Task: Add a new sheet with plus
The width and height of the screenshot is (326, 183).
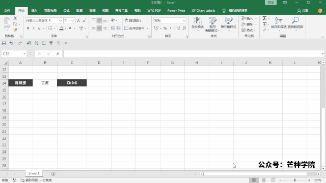Action: [x=53, y=174]
